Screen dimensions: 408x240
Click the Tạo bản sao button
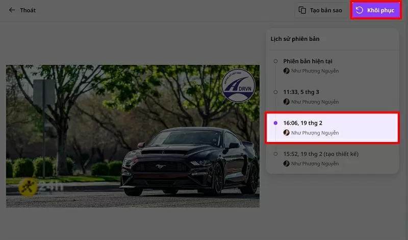pyautogui.click(x=321, y=10)
